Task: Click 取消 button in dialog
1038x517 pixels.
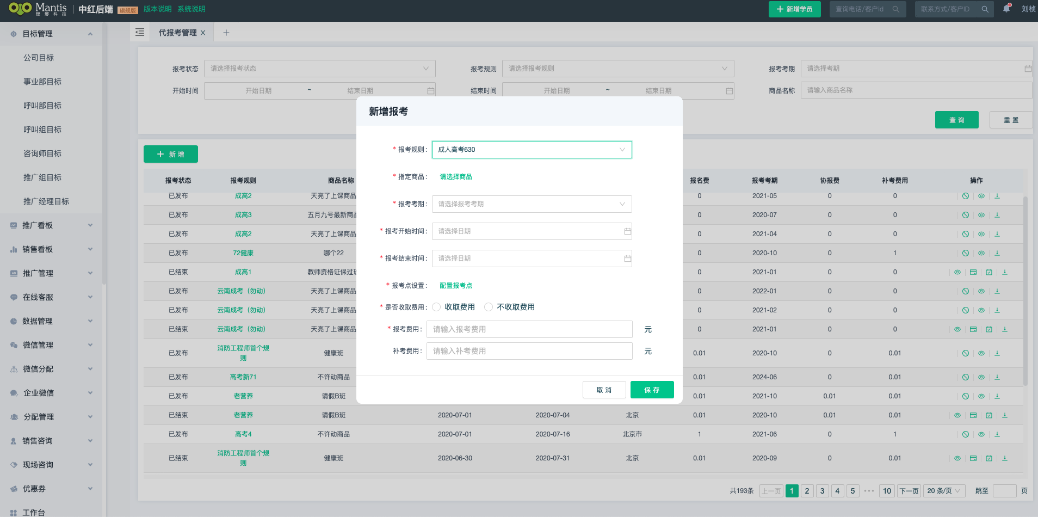Action: (604, 390)
